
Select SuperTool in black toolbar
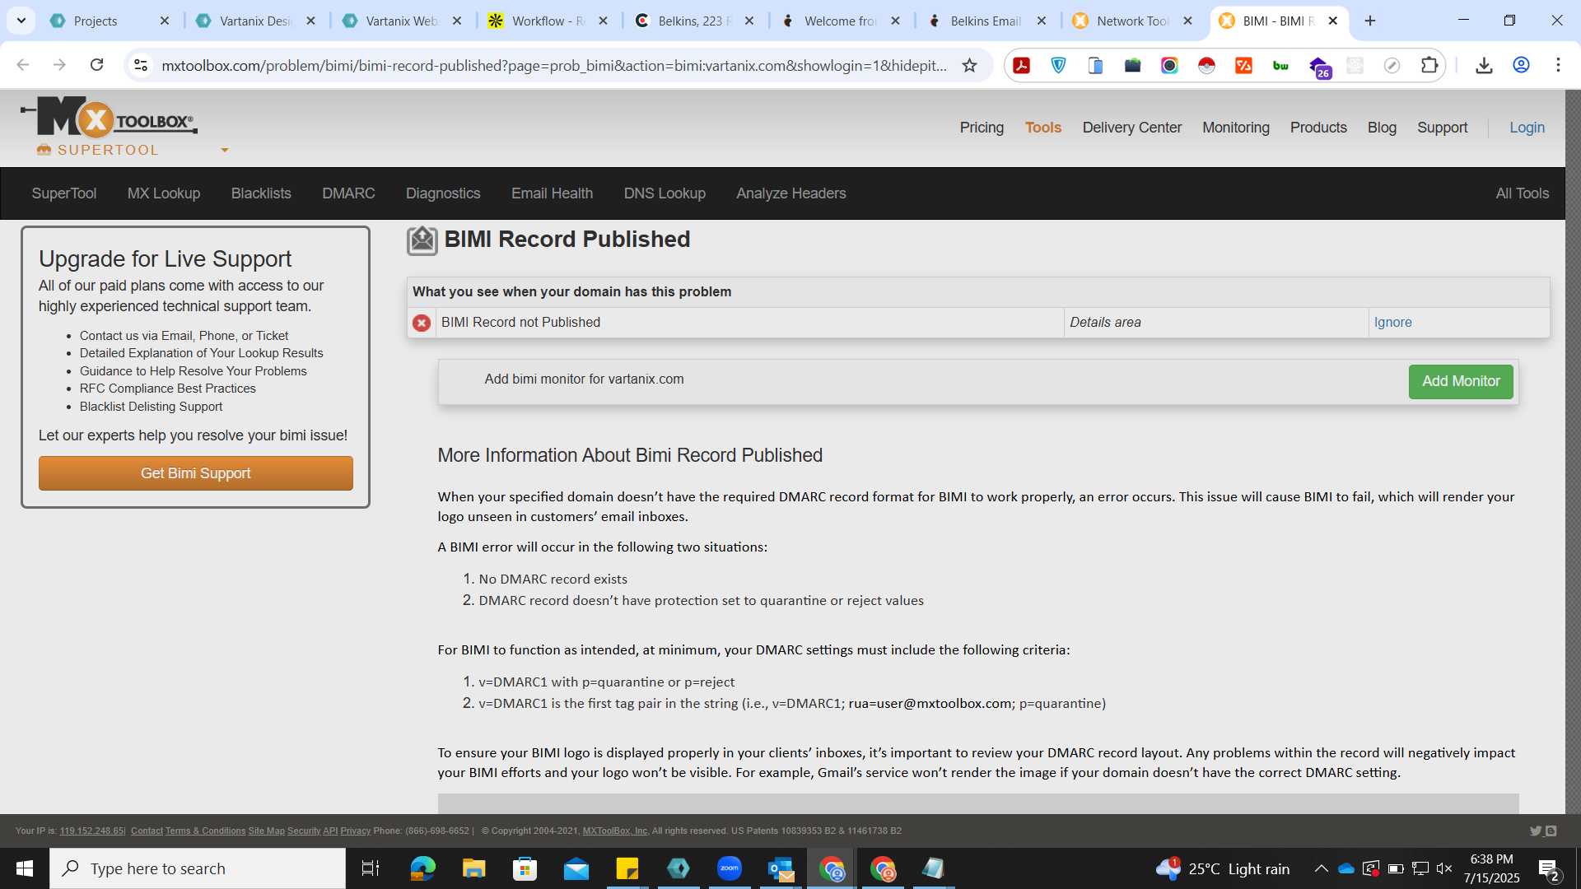point(64,193)
